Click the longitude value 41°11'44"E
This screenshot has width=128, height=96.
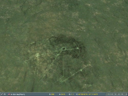[93, 94]
